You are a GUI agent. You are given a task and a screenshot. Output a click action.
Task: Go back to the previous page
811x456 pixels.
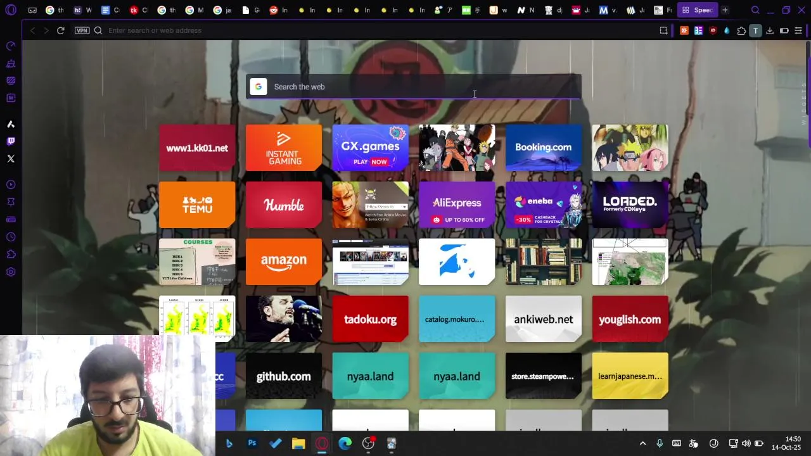(x=32, y=30)
